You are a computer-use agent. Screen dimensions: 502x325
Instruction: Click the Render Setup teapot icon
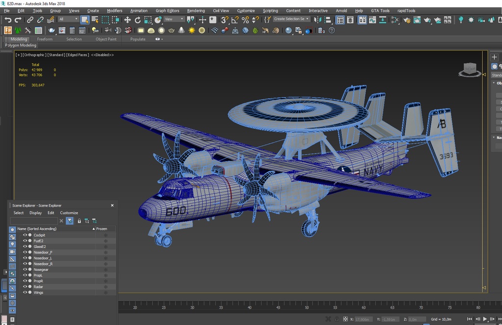406,20
